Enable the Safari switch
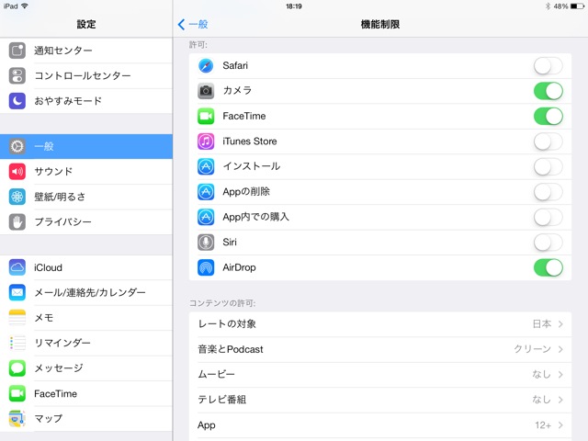This screenshot has height=441, width=588. coord(548,65)
